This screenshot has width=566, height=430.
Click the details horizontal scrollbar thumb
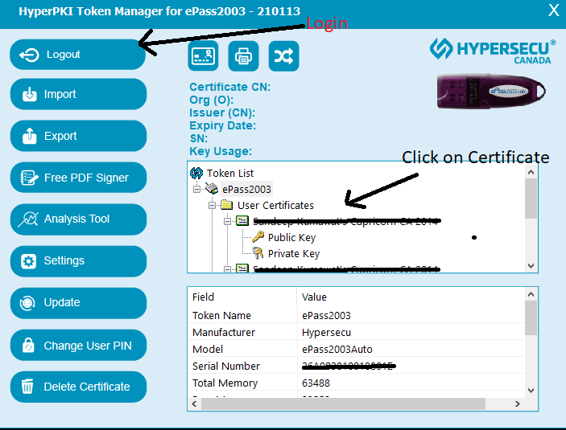point(343,403)
